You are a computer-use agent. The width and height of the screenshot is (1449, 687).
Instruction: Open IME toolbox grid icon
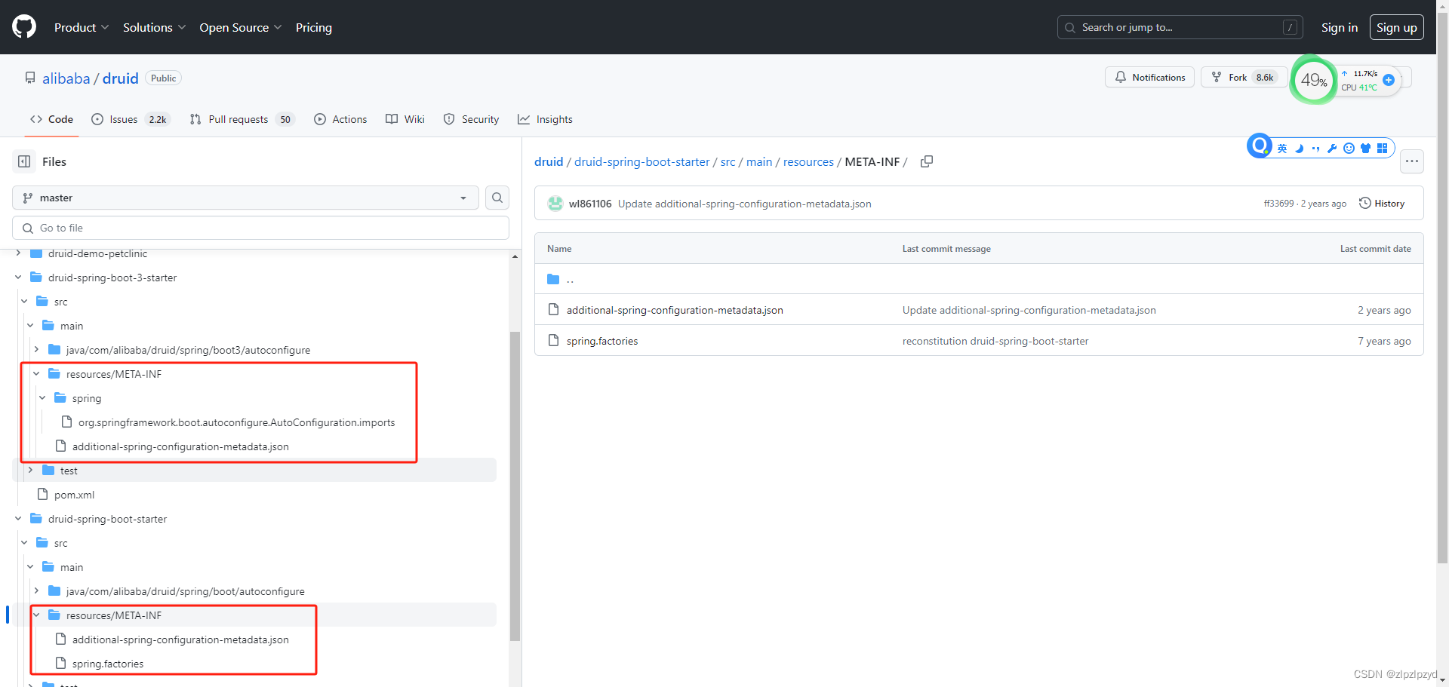1382,149
